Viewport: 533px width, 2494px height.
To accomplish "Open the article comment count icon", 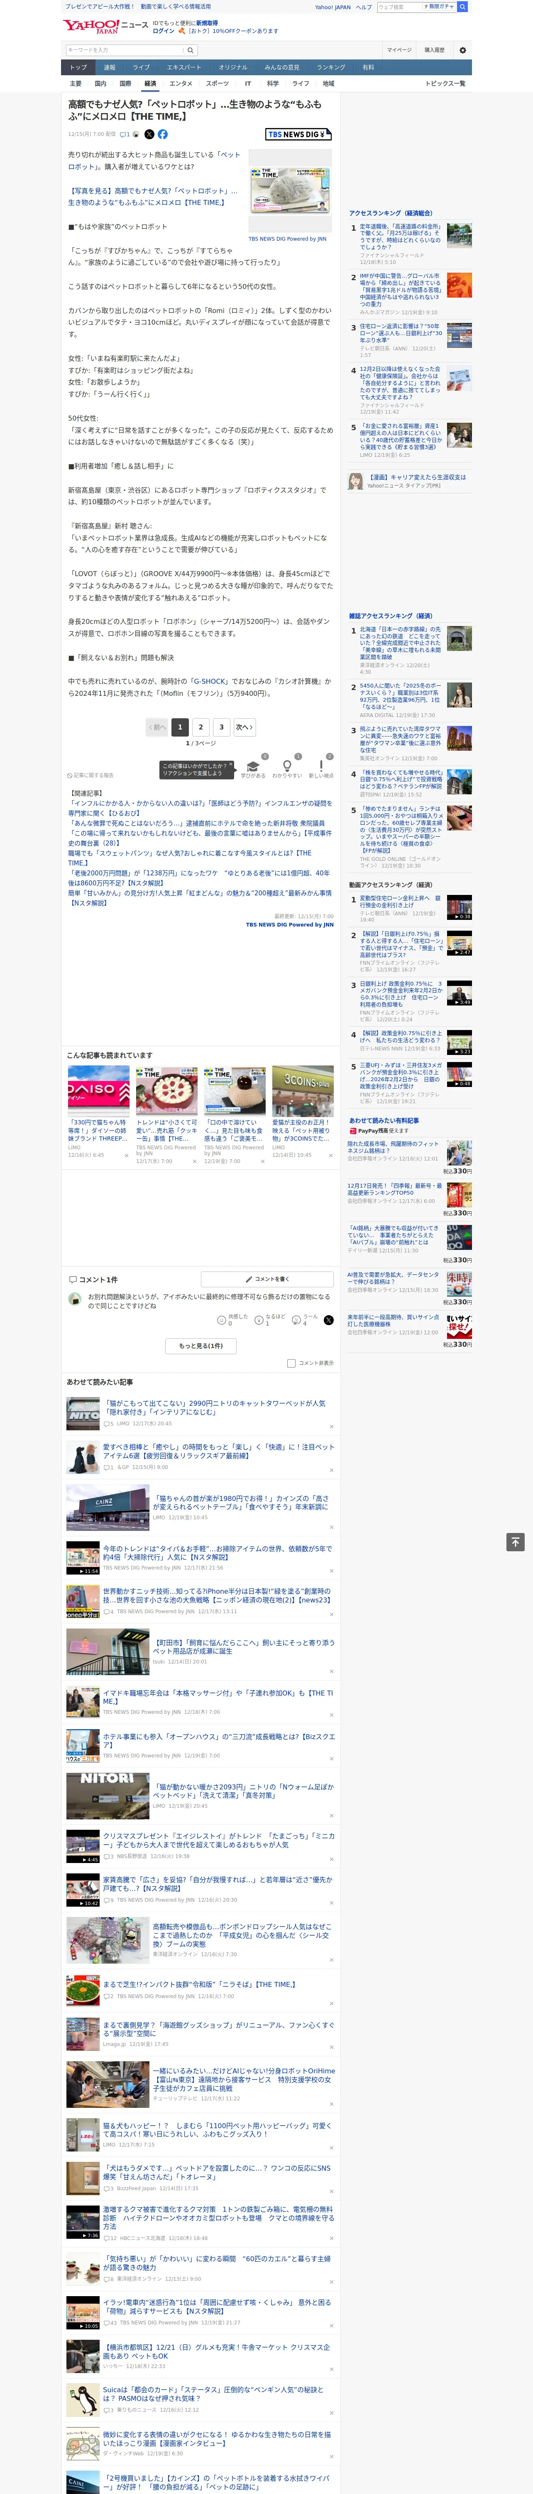I will click(125, 135).
